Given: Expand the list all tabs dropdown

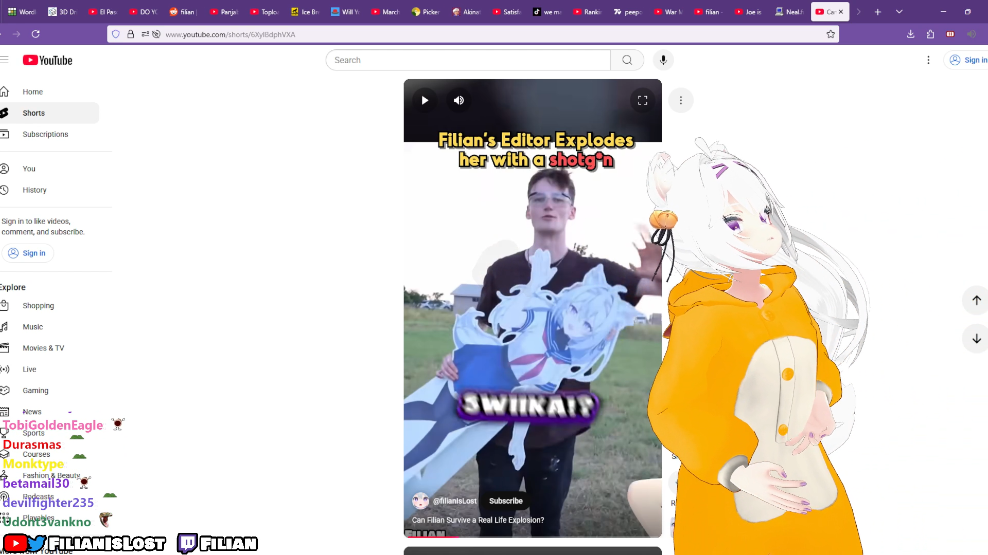Looking at the screenshot, I should (899, 12).
